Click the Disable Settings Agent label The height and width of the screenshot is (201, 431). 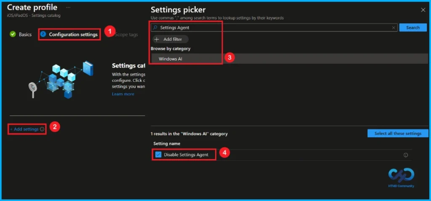(186, 155)
